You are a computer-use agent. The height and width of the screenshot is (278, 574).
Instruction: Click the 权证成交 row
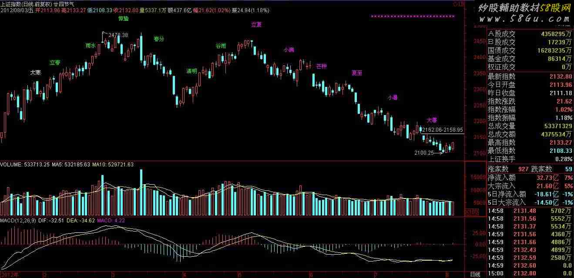530,67
